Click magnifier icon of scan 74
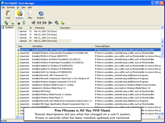165x123 pixels. click(18, 34)
